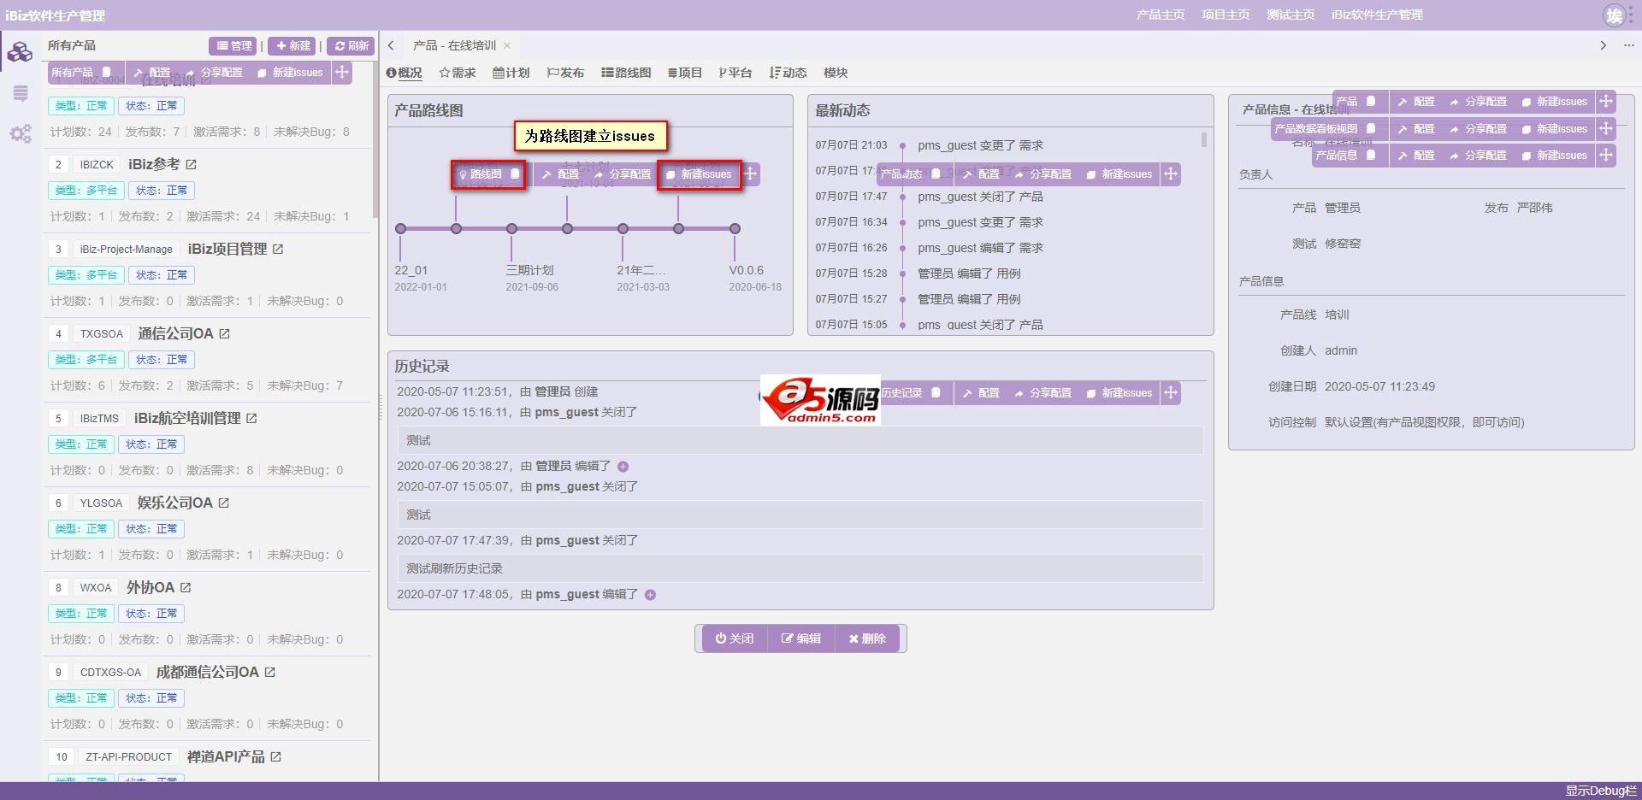Expand details of 17:48:05 history entry
This screenshot has height=800, width=1642.
[650, 595]
